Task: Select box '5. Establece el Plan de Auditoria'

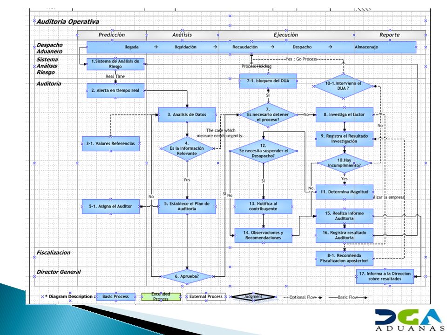Action: point(187,206)
